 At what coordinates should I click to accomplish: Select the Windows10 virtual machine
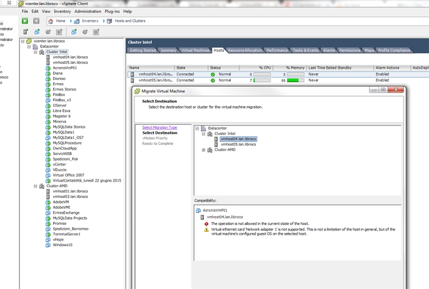(x=63, y=245)
